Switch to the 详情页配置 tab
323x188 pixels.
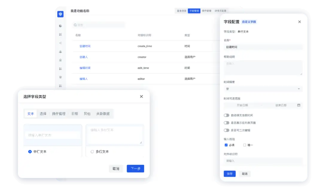click(x=220, y=11)
